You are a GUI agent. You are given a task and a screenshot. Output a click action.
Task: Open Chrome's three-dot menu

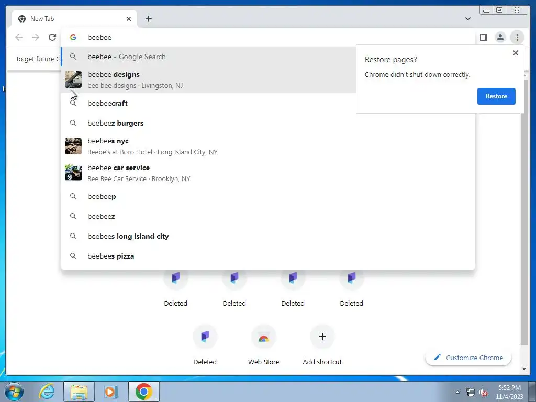coord(517,37)
